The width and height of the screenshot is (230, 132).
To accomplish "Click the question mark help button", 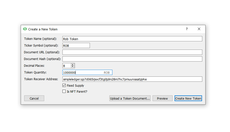I will (x=187, y=29).
